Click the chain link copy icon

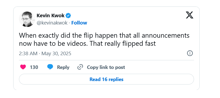tap(80, 67)
